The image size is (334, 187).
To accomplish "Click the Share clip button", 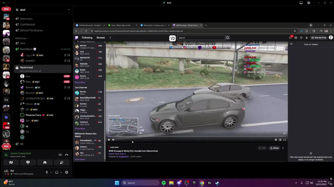I will point(274,148).
